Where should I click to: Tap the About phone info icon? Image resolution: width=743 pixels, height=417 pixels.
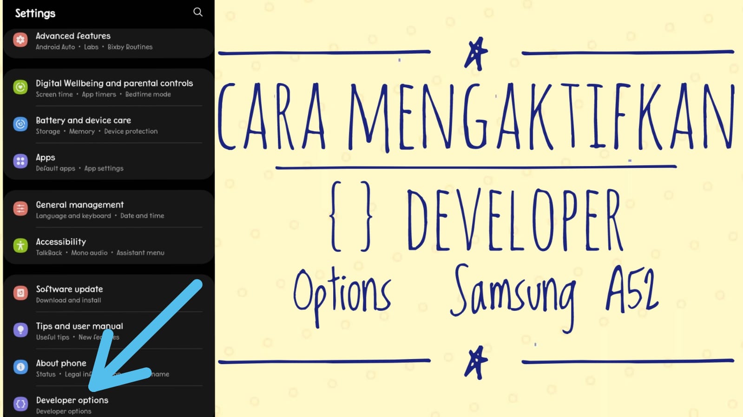pyautogui.click(x=20, y=367)
